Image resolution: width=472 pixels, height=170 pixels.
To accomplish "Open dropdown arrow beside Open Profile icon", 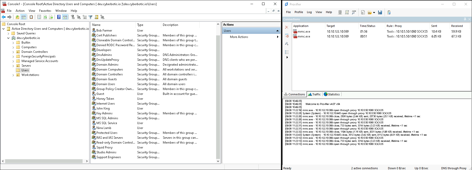I will pos(374,13).
